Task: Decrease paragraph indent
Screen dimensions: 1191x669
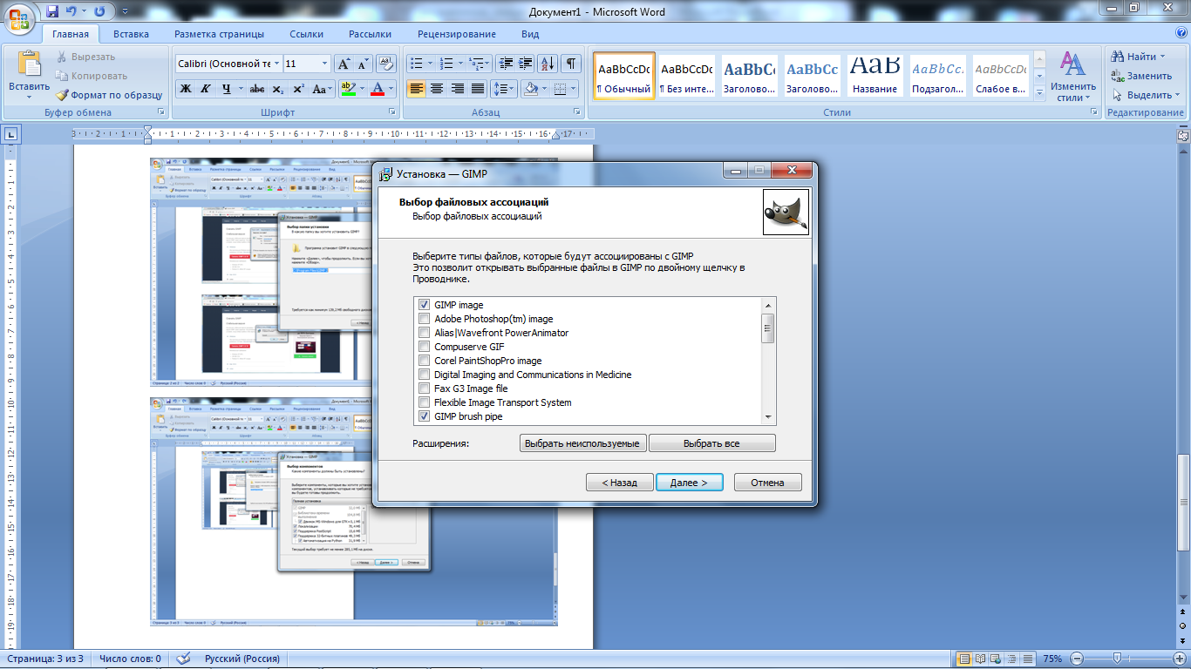Action: (x=505, y=64)
